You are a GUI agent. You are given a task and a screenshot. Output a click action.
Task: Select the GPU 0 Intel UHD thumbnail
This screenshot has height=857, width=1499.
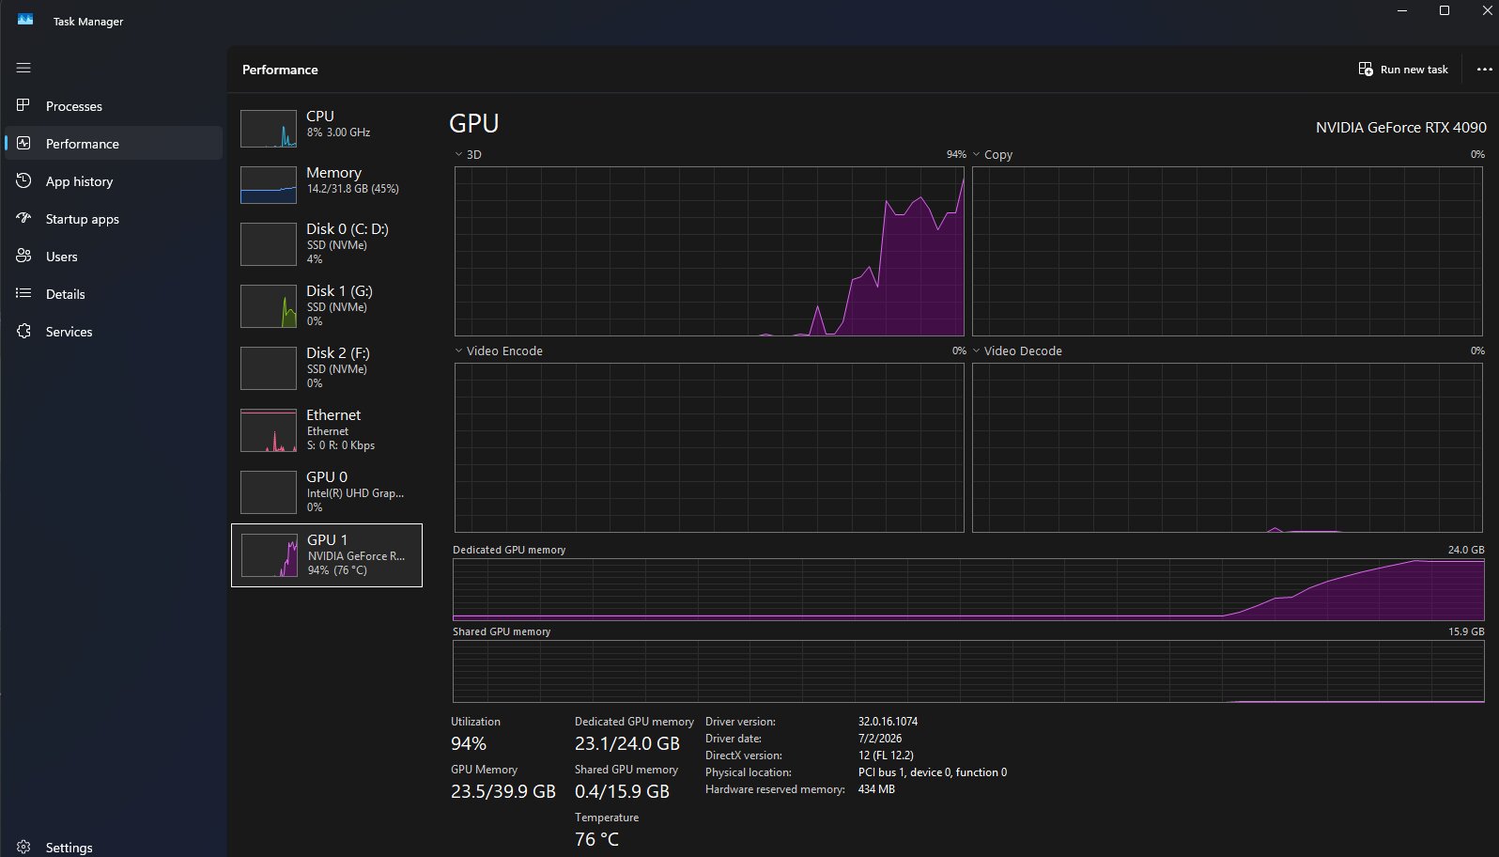point(269,492)
